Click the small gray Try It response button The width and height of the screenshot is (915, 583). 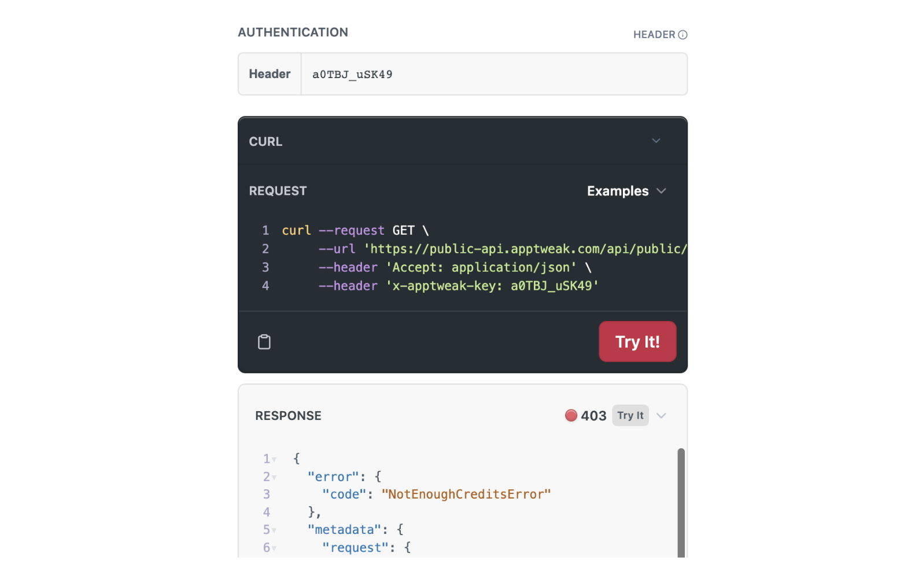click(630, 415)
